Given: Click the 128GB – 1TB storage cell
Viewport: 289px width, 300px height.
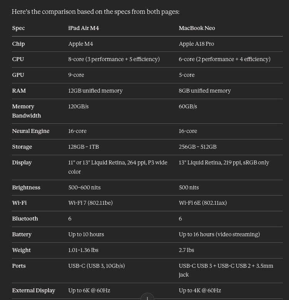Looking at the screenshot, I should [84, 147].
